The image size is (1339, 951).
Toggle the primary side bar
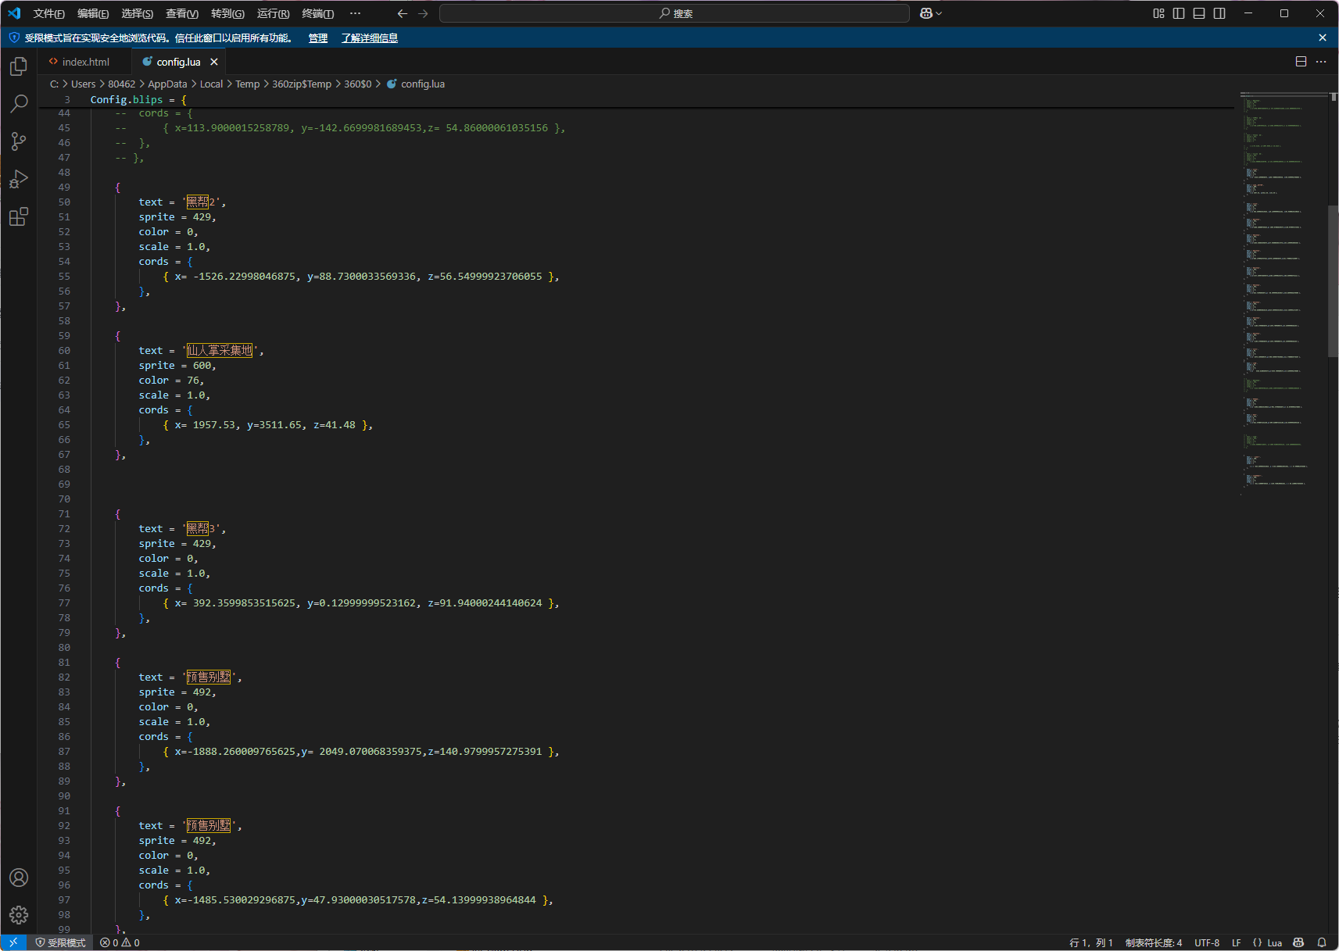[x=1179, y=13]
